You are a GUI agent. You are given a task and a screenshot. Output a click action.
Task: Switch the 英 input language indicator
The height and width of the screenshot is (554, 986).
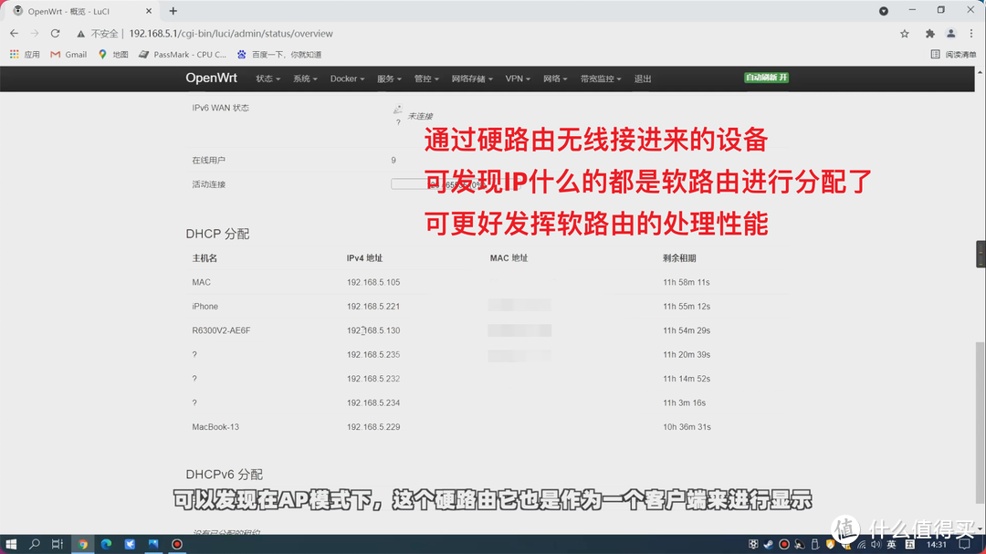coord(892,545)
